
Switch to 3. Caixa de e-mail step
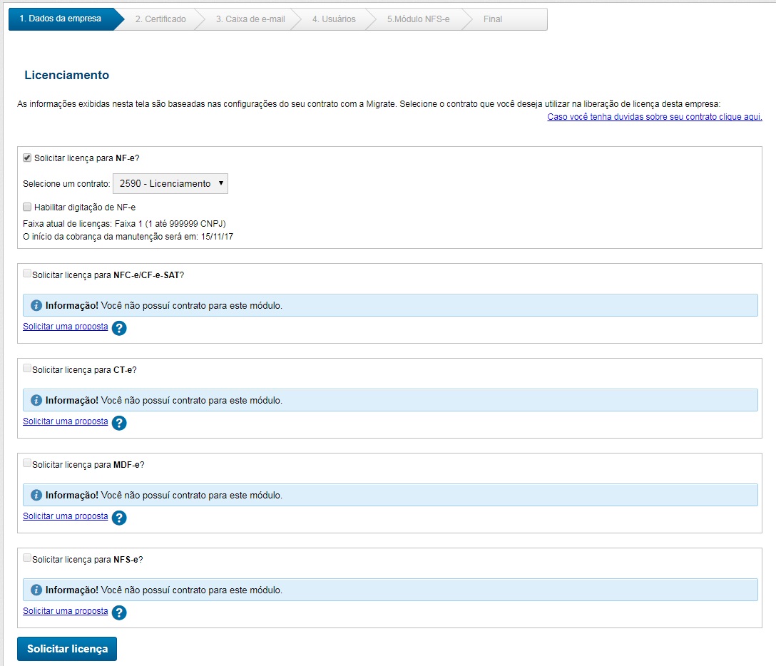(x=250, y=19)
